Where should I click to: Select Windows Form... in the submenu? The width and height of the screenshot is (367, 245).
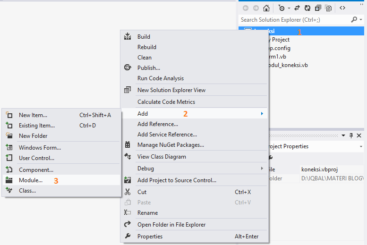(x=40, y=148)
